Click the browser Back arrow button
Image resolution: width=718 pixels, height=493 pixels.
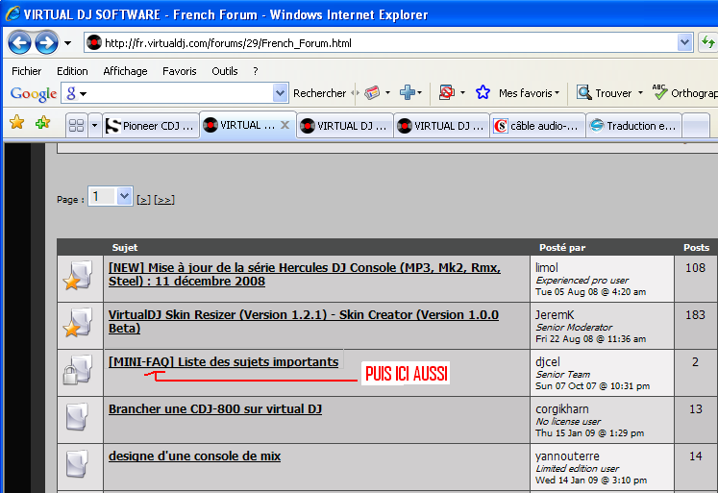point(19,43)
